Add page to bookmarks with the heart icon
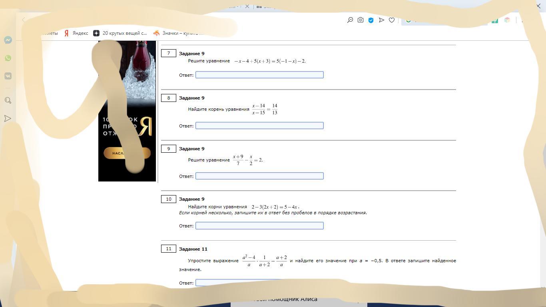This screenshot has width=546, height=307. pyautogui.click(x=392, y=20)
